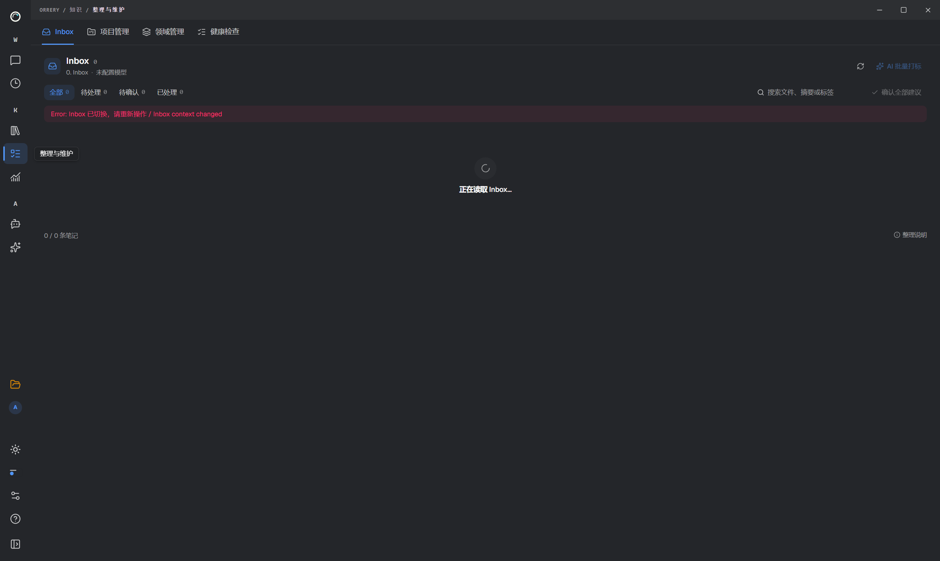The image size is (940, 561).
Task: Click the ORRERY breadcrumb
Action: [49, 10]
